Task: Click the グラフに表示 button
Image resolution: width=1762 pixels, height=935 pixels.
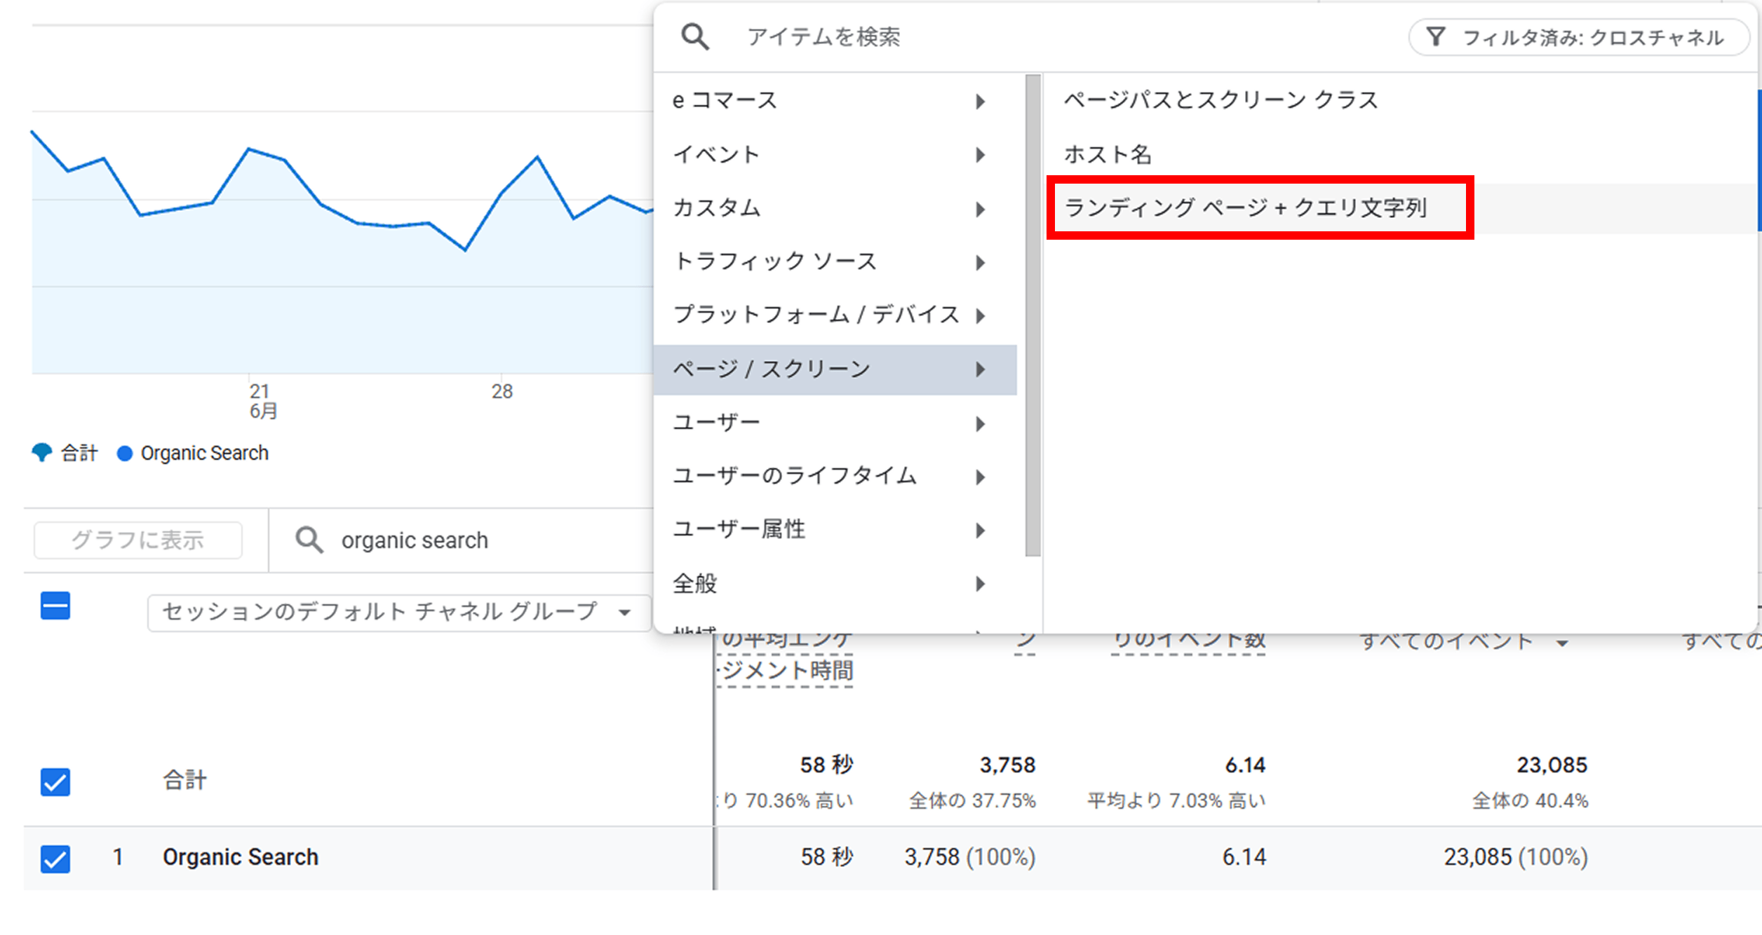Action: tap(138, 540)
